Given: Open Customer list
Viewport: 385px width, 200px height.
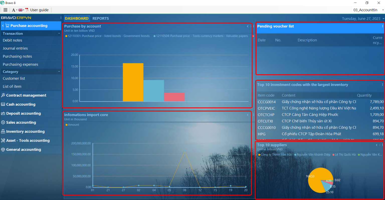Looking at the screenshot, I should (14, 79).
